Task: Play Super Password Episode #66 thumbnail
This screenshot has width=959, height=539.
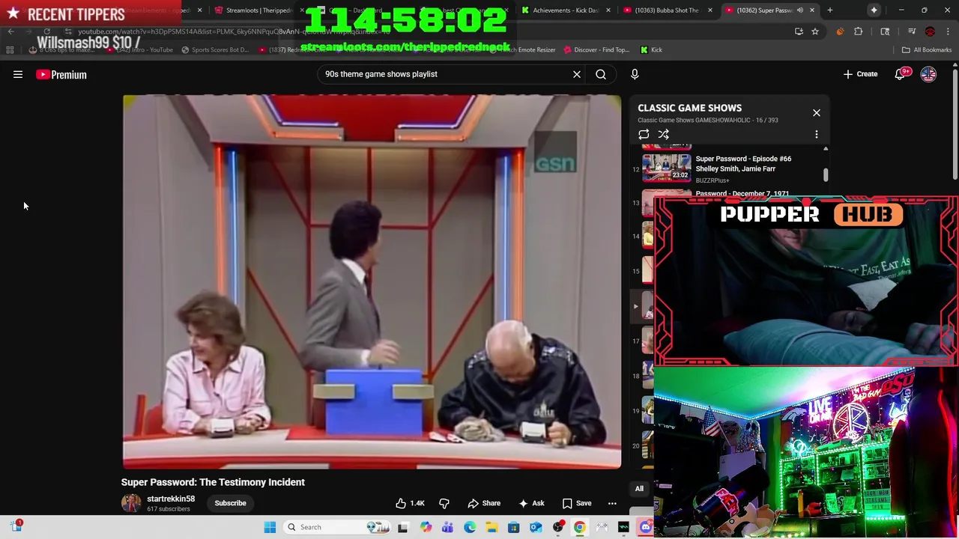Action: tap(667, 168)
